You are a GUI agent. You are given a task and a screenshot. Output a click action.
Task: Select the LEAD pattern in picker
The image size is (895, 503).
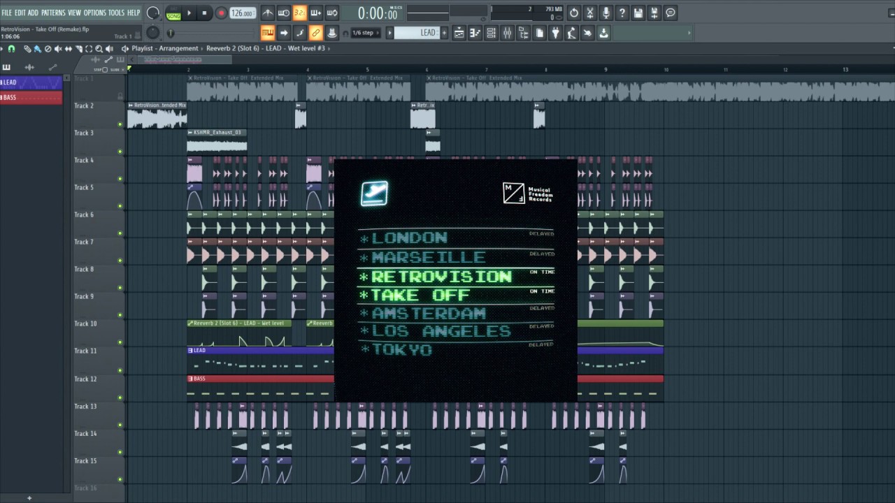click(x=31, y=82)
